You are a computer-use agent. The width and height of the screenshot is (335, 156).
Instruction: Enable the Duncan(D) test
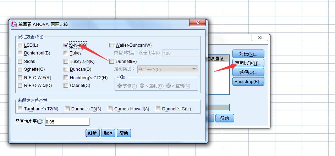pos(66,69)
